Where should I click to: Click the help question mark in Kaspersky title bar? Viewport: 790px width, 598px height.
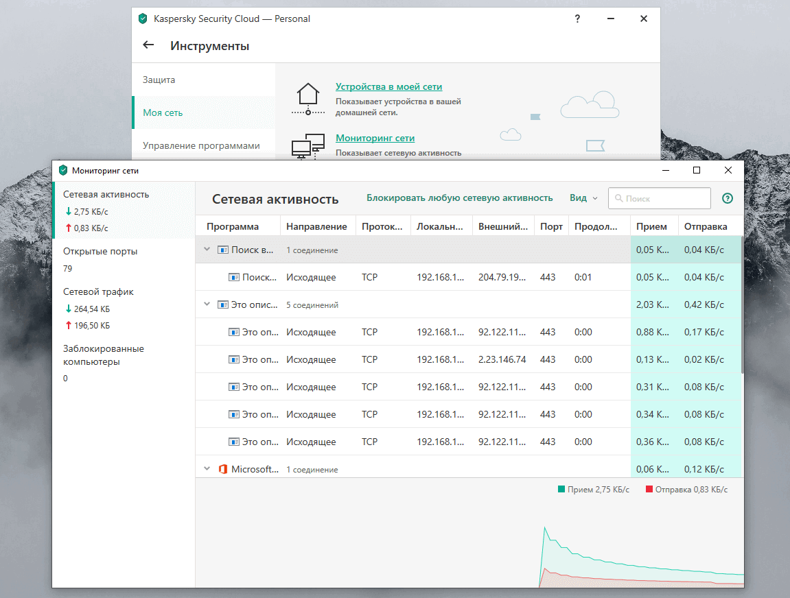pyautogui.click(x=577, y=19)
